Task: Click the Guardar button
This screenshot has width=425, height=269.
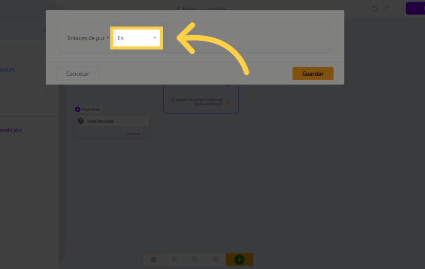Action: [x=313, y=74]
